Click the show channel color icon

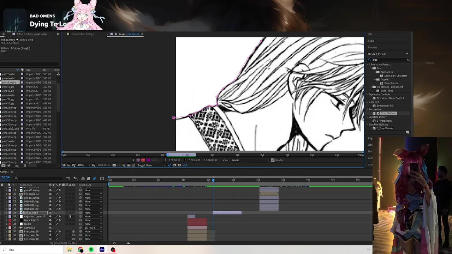pos(124,165)
